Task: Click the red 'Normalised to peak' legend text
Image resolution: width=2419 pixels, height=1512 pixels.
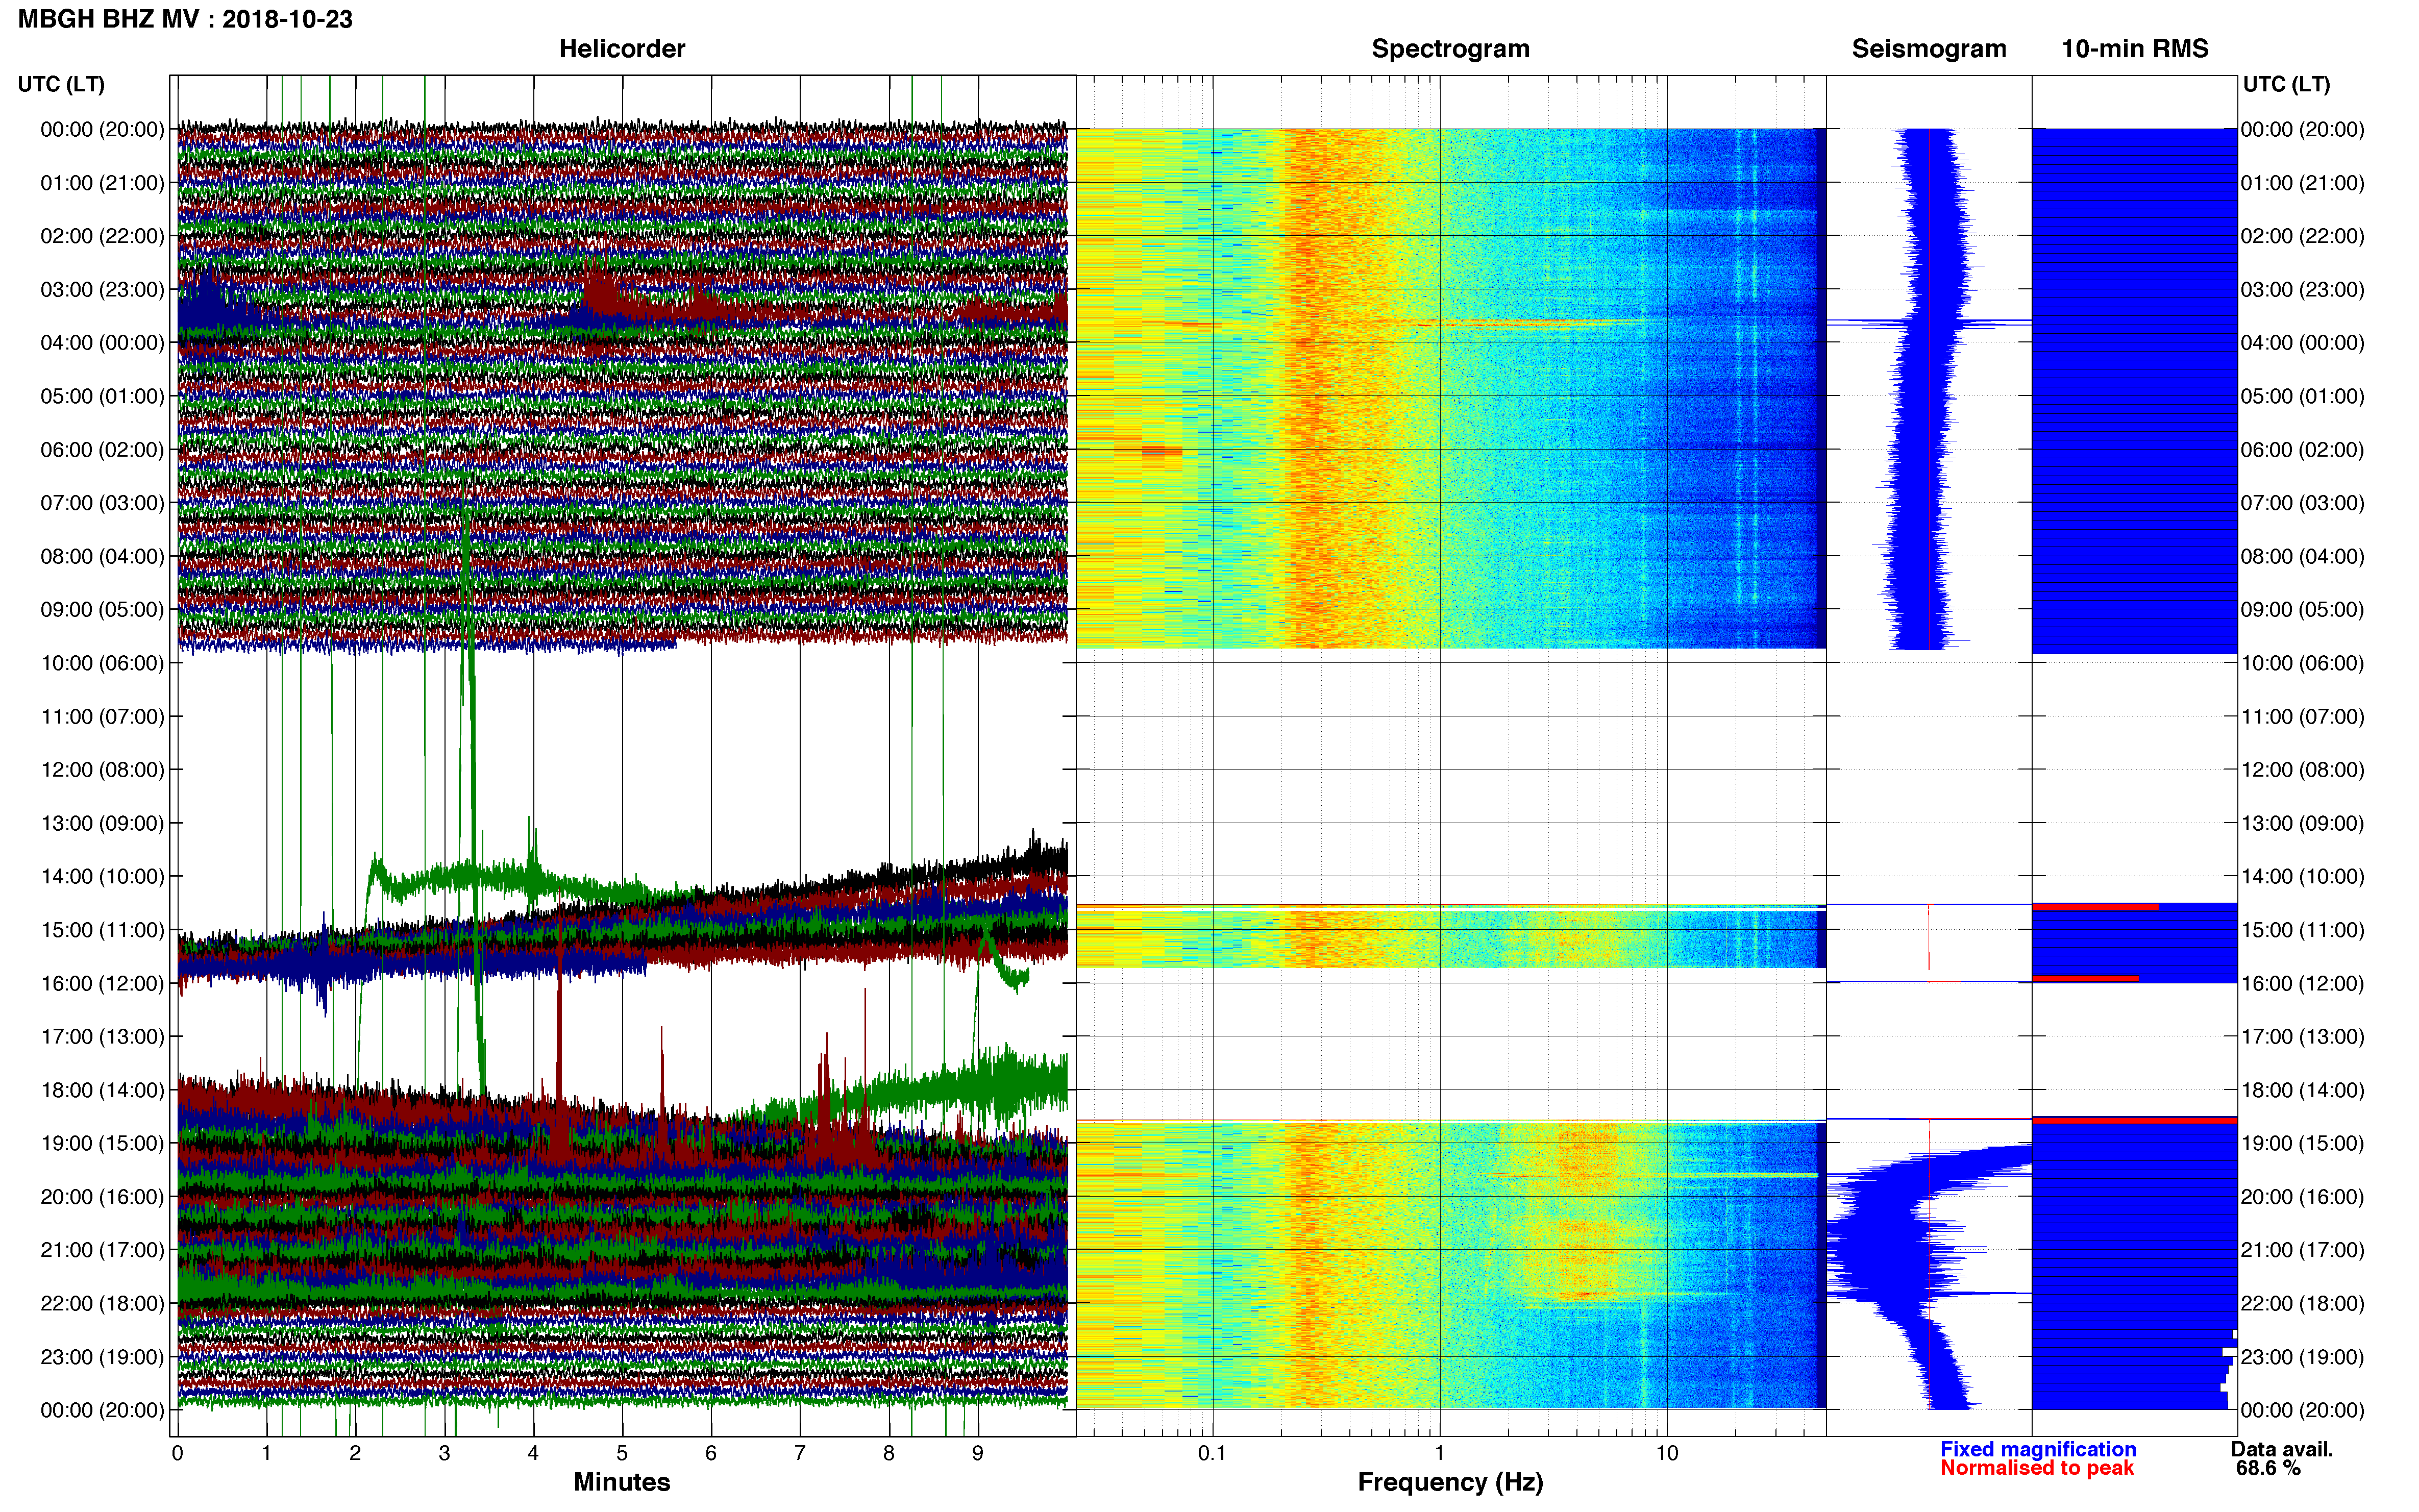Action: pyautogui.click(x=2036, y=1468)
